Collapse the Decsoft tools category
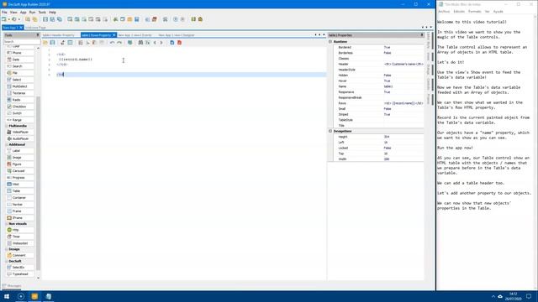This screenshot has height=302, width=538. pos(7,261)
